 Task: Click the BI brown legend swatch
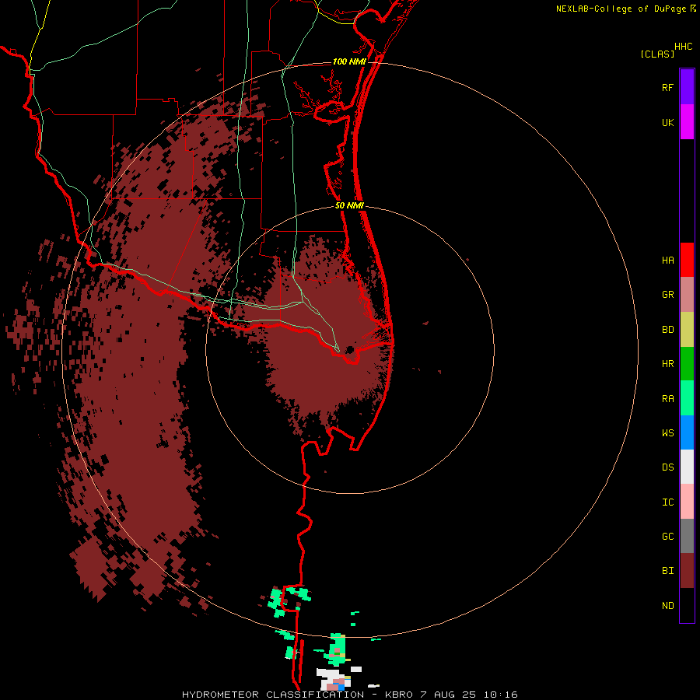click(x=687, y=571)
